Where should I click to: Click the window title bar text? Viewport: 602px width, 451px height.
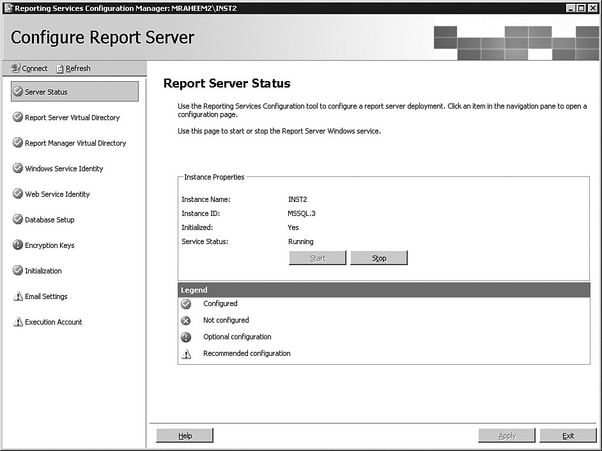click(125, 8)
